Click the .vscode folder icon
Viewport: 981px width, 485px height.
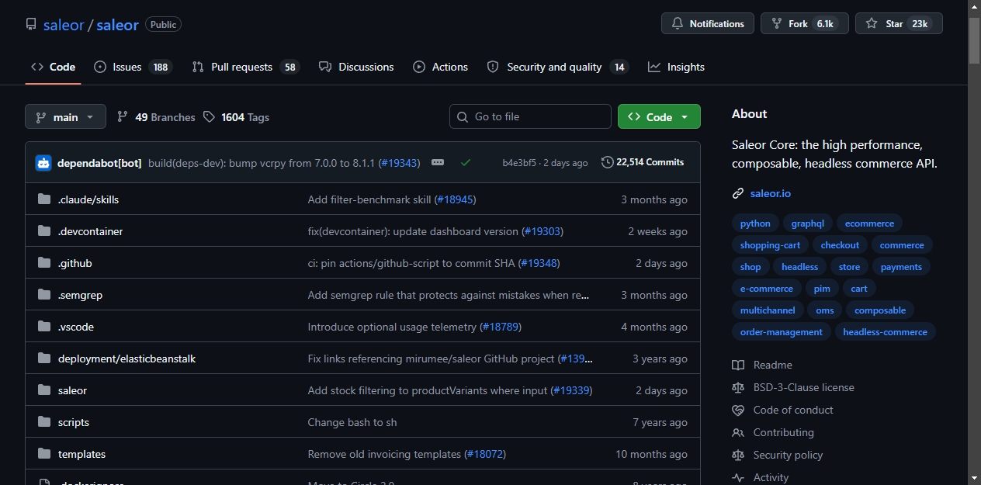click(x=44, y=327)
